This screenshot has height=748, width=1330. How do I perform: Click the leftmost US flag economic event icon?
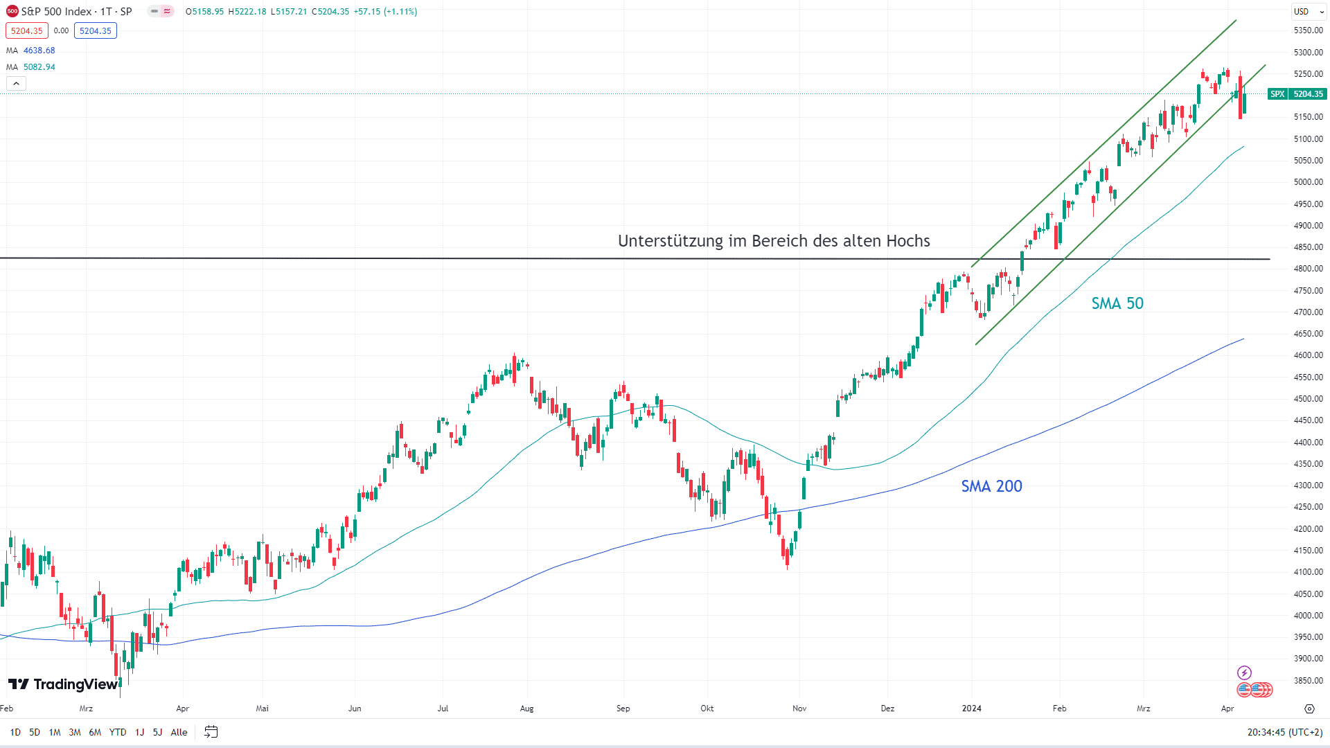pyautogui.click(x=1244, y=690)
